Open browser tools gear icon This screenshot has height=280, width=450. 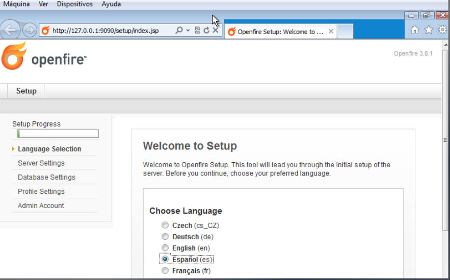[x=442, y=30]
